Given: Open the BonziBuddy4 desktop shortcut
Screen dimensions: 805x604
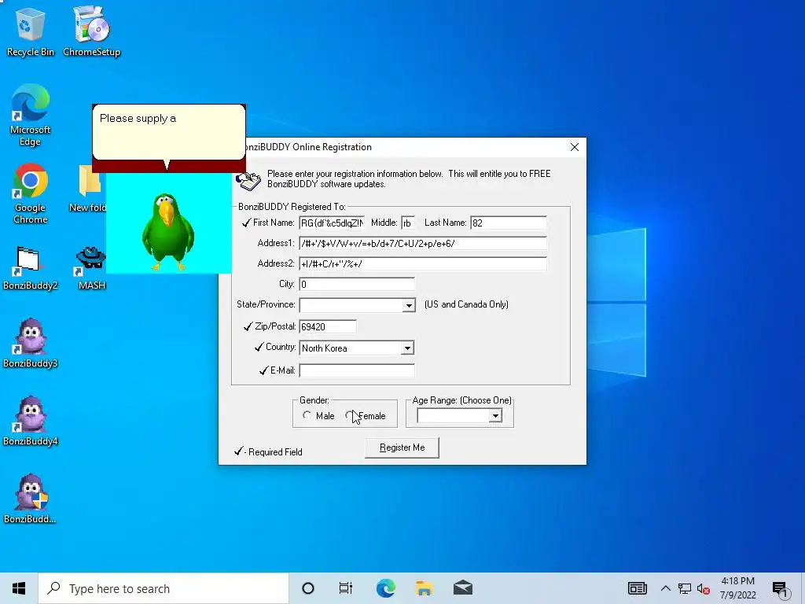Looking at the screenshot, I should (31, 422).
